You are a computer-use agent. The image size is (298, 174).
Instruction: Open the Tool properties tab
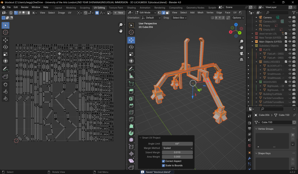click(x=249, y=116)
